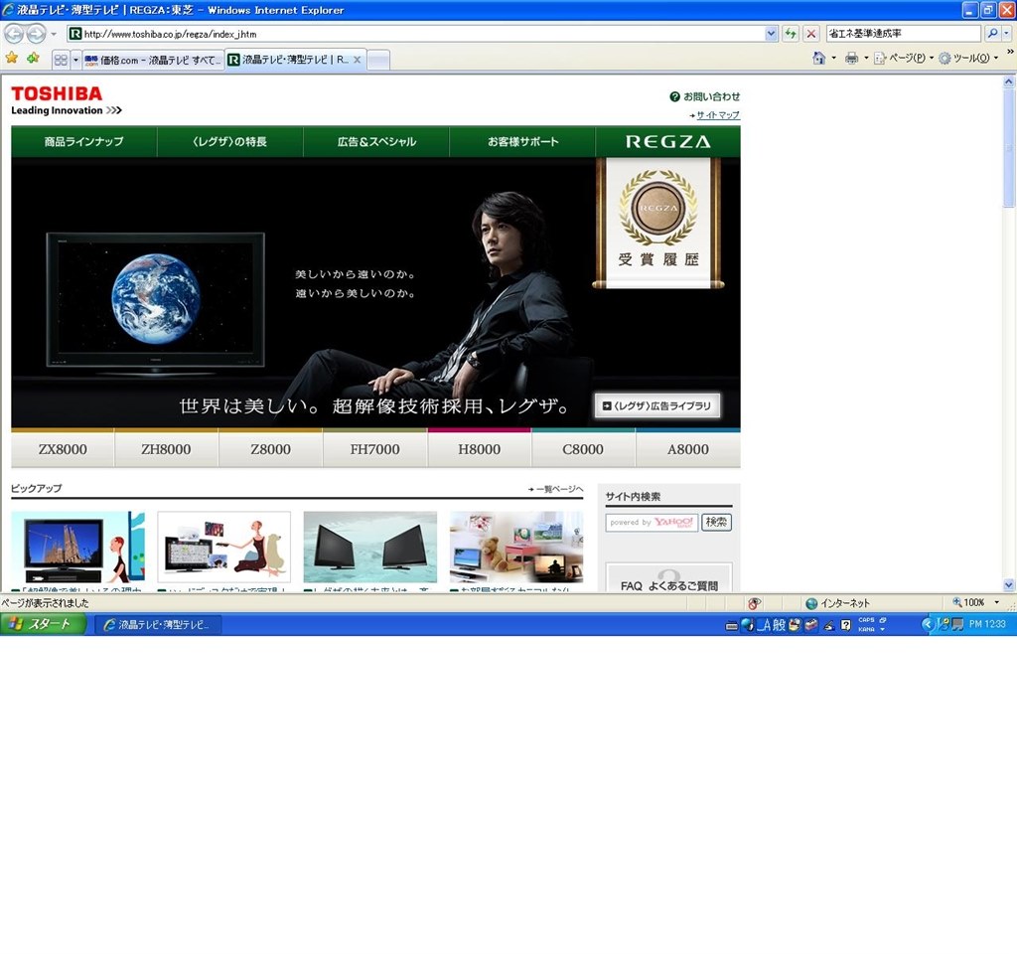Image resolution: width=1017 pixels, height=954 pixels.
Task: Open search provider dropdown arrow
Action: (x=1007, y=33)
